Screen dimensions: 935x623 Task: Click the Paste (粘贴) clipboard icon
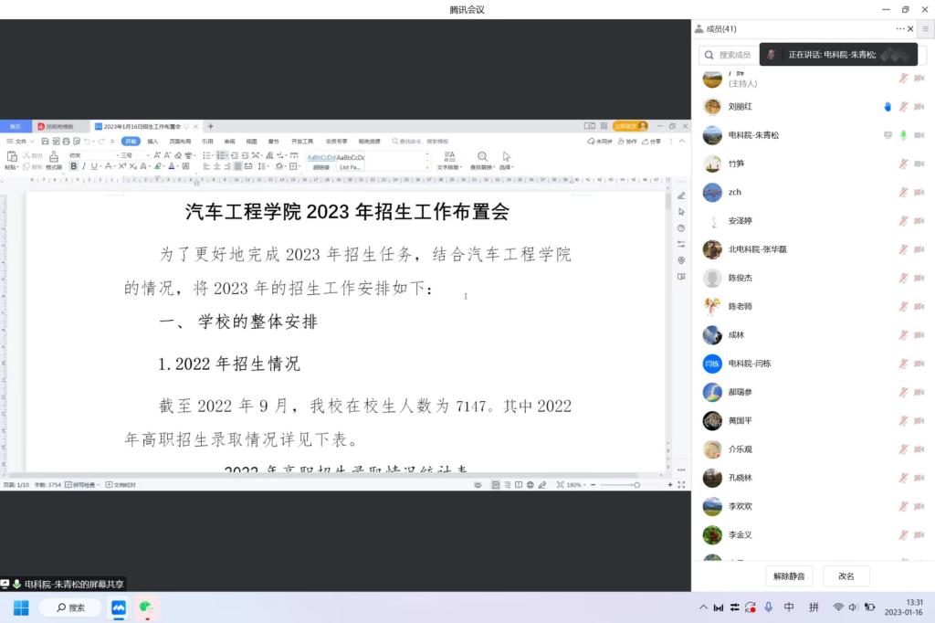(12, 158)
